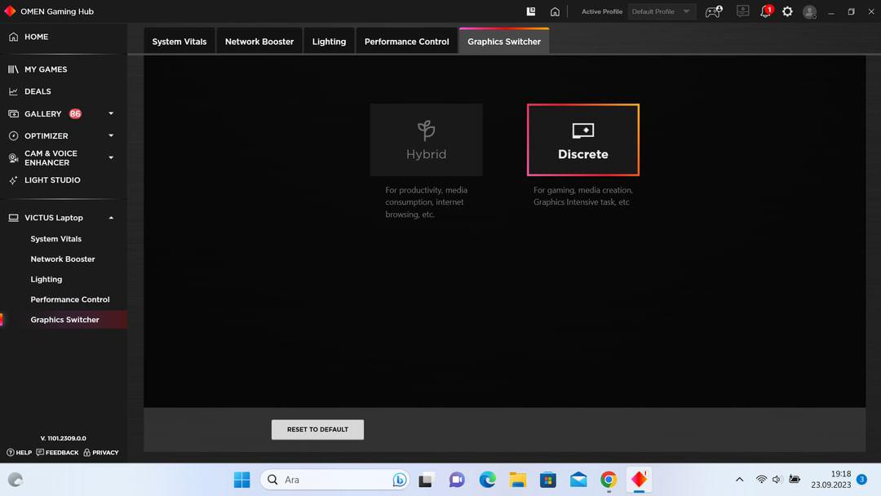Open clock and date 19:18
881x496 pixels.
[830, 479]
